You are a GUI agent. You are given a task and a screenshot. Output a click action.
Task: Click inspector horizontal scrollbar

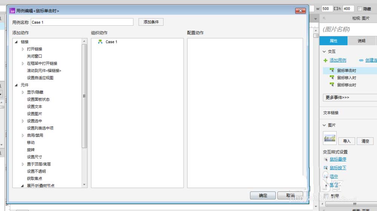(x=351, y=204)
